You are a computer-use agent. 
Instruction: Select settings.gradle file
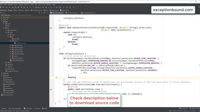[x=10, y=93]
